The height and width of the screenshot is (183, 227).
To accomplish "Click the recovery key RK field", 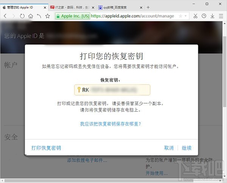I will 112,90.
